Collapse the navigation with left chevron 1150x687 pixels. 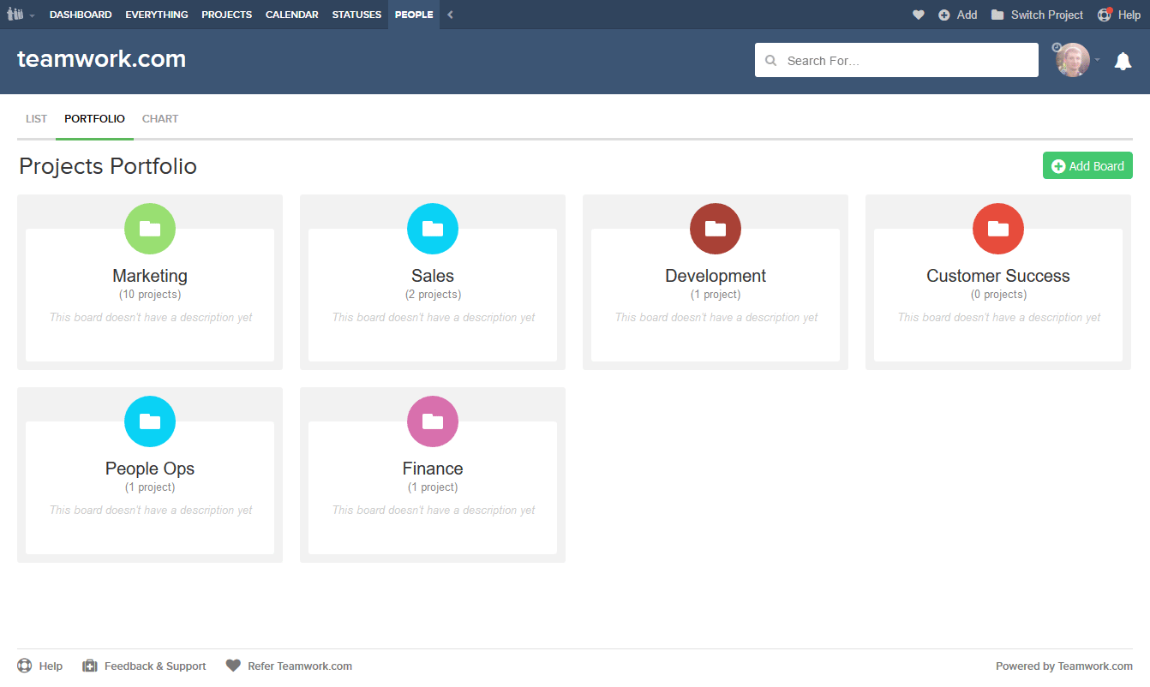451,15
